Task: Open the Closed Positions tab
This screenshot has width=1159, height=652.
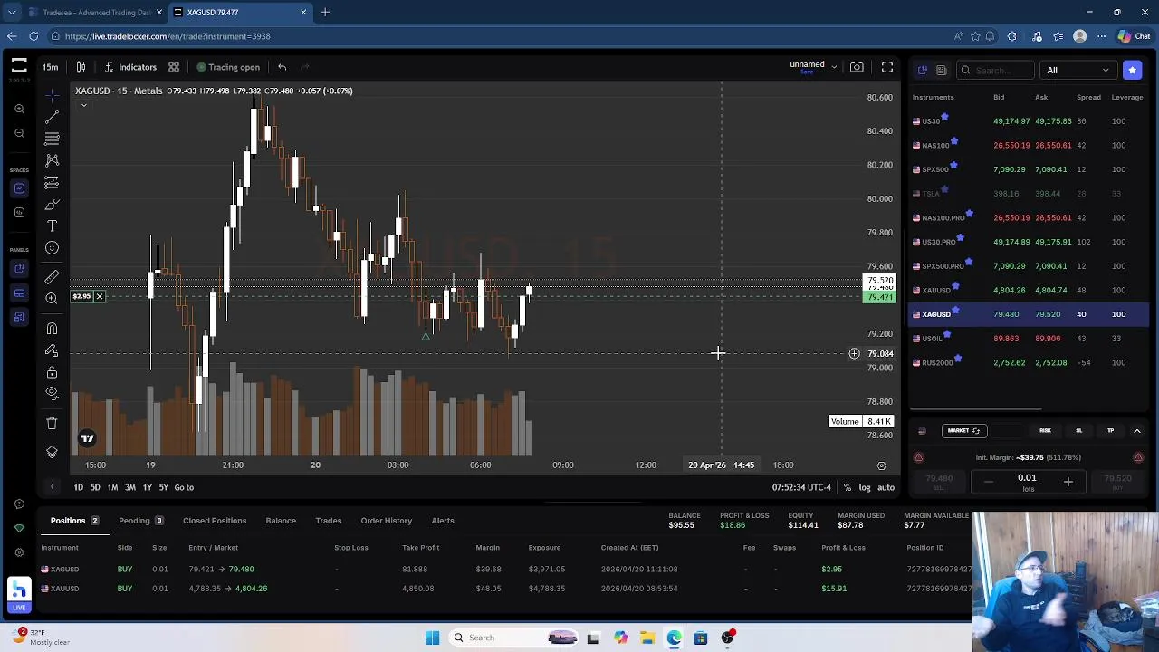Action: [215, 521]
